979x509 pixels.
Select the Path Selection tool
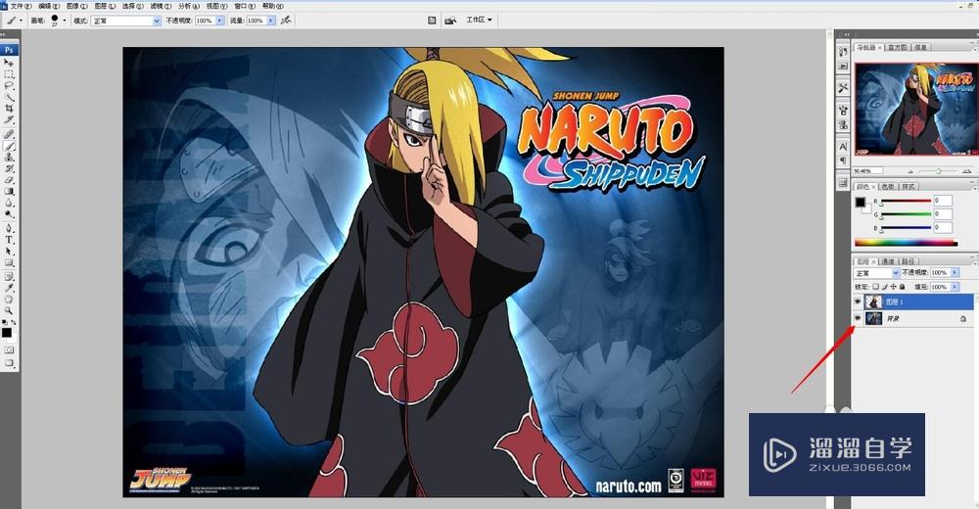click(x=8, y=251)
